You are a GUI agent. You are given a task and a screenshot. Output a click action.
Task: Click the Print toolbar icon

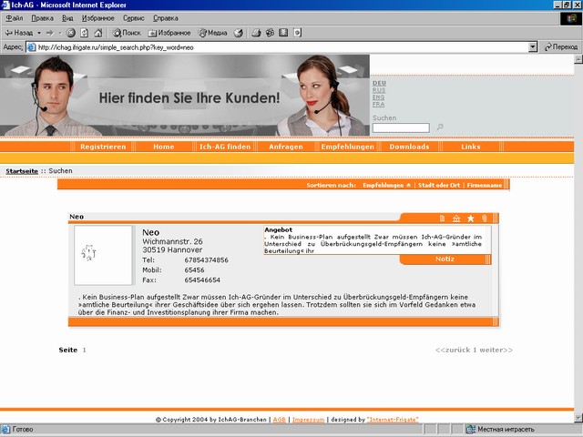pos(256,33)
